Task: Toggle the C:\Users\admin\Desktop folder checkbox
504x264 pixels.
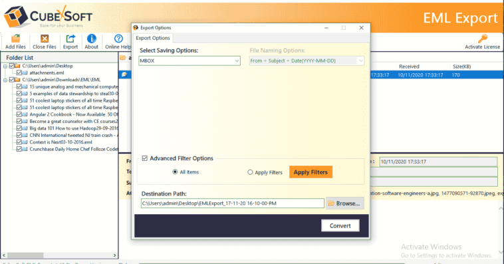Action: click(x=12, y=66)
